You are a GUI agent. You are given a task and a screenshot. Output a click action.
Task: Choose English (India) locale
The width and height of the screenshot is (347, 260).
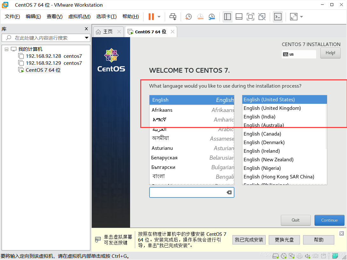click(284, 117)
